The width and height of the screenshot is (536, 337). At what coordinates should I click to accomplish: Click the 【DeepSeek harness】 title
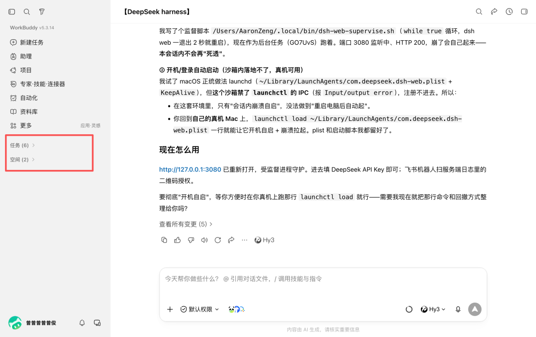tap(157, 11)
